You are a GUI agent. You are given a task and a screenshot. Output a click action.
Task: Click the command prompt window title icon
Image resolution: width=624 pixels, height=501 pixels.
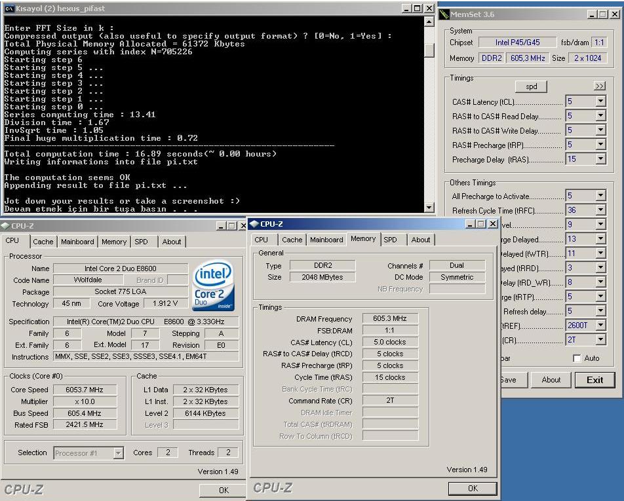9,9
